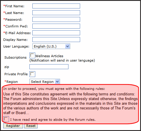Check the agree to forum rules checkbox

[x=6, y=119]
